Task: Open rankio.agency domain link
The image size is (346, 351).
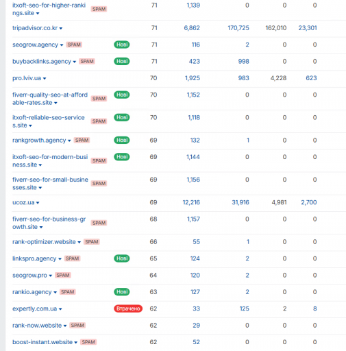Action: click(32, 292)
